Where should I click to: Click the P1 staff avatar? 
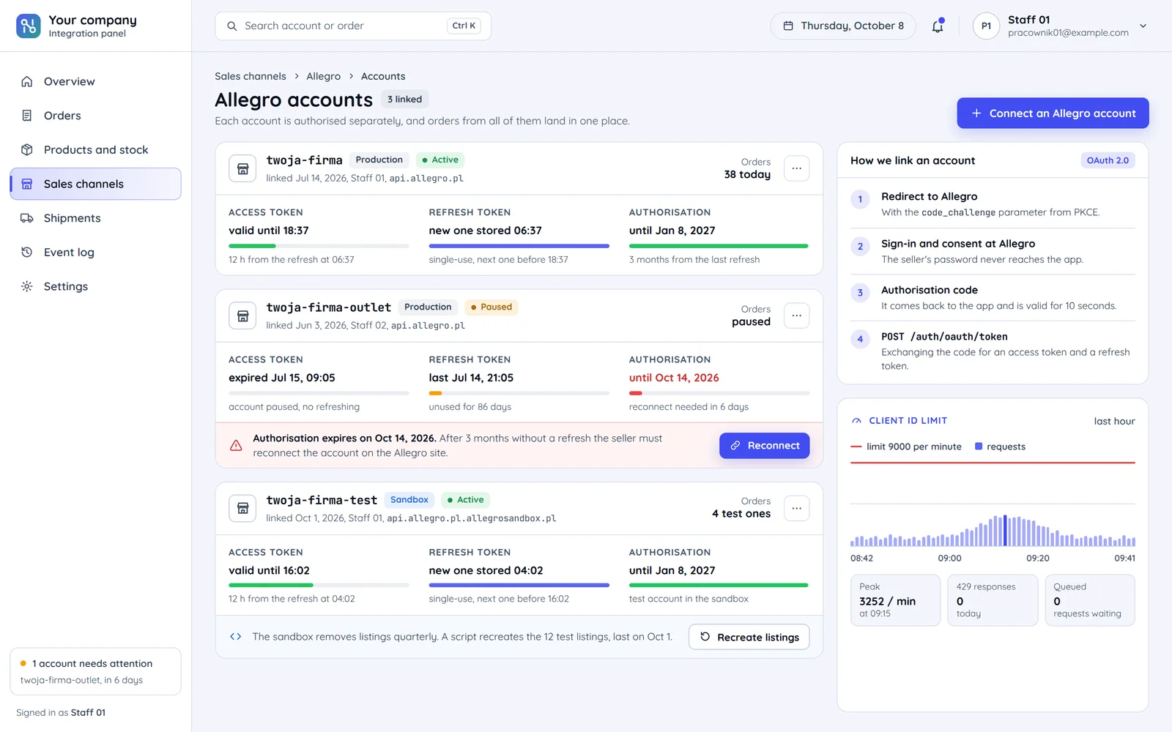point(986,26)
